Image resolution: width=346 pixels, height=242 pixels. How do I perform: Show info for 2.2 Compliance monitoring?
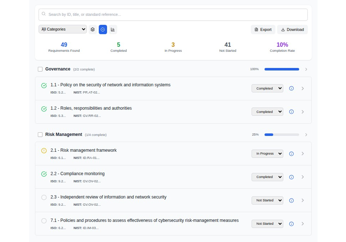pos(292,177)
